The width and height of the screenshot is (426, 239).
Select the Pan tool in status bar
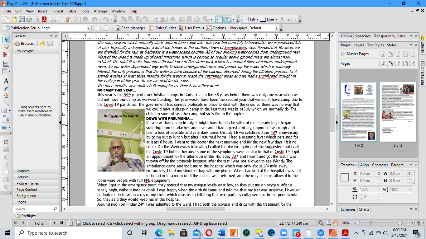click(x=336, y=223)
